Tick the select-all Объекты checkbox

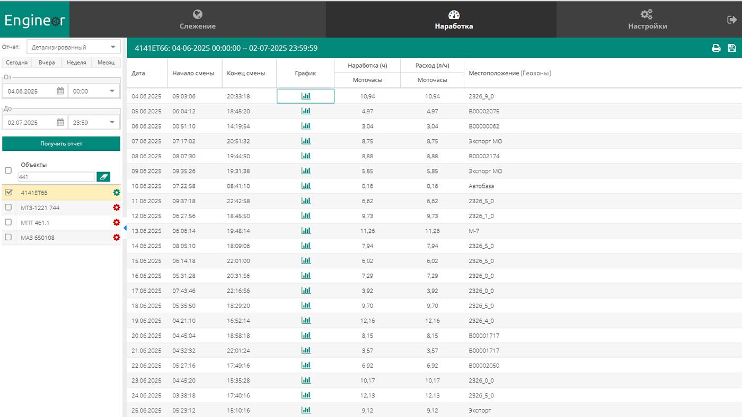click(x=8, y=170)
